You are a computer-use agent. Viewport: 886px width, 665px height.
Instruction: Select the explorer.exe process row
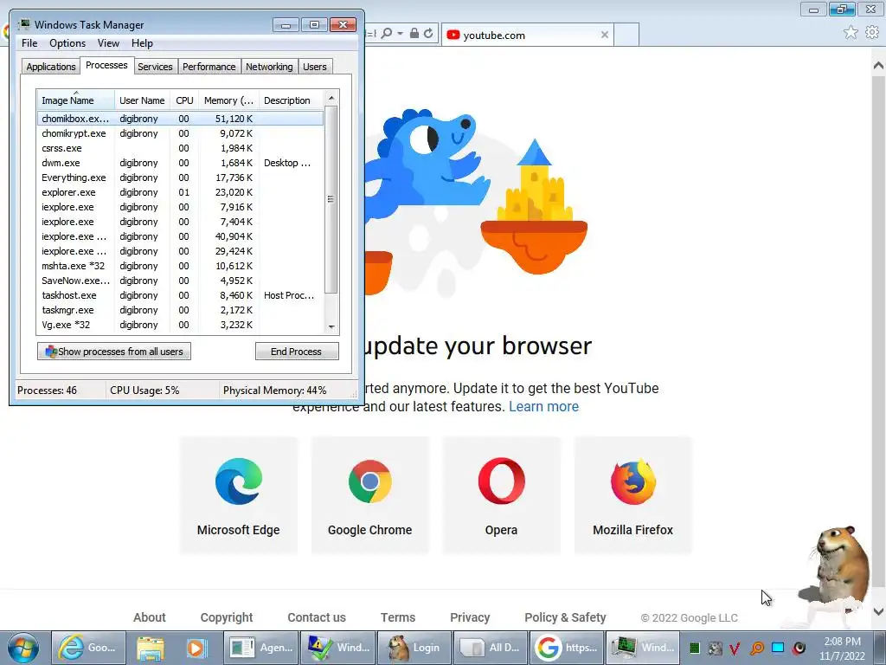[x=180, y=192]
